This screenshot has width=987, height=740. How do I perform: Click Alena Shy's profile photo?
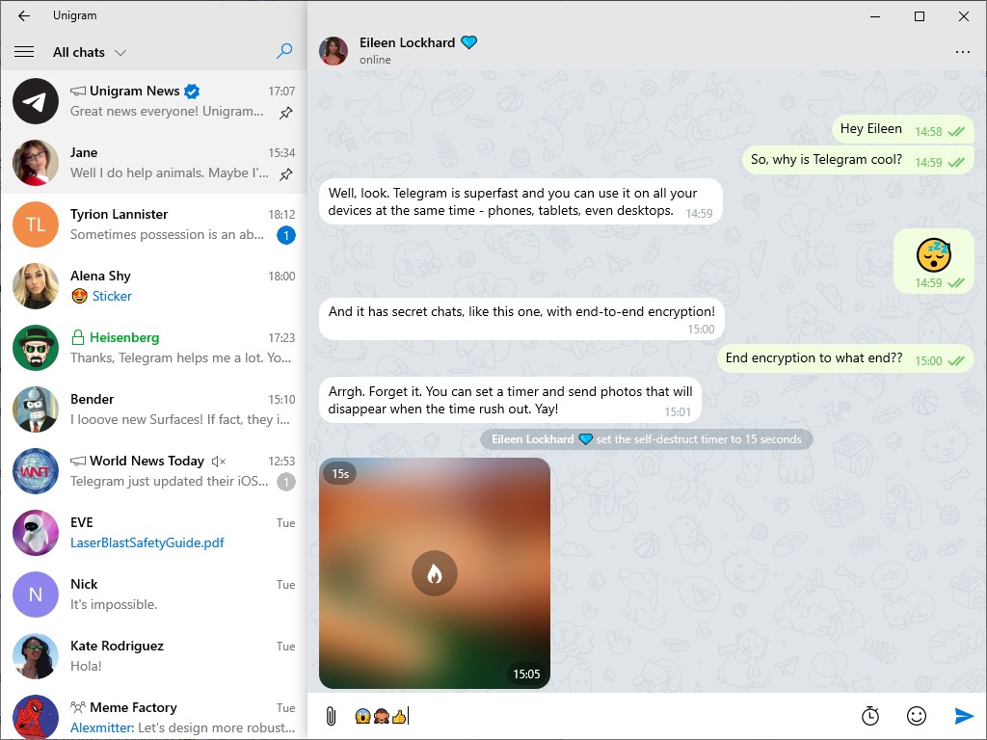[36, 286]
